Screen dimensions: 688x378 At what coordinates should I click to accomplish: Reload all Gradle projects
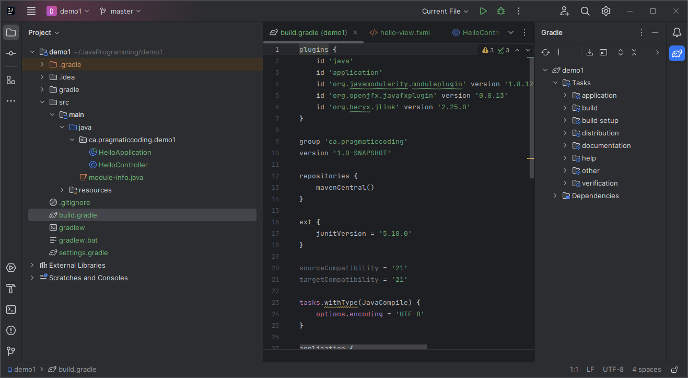click(x=545, y=52)
